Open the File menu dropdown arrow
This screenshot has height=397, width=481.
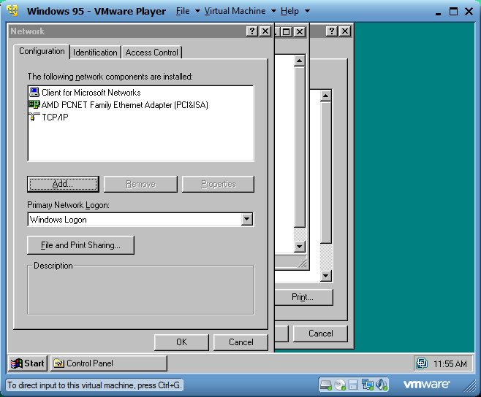pyautogui.click(x=197, y=11)
